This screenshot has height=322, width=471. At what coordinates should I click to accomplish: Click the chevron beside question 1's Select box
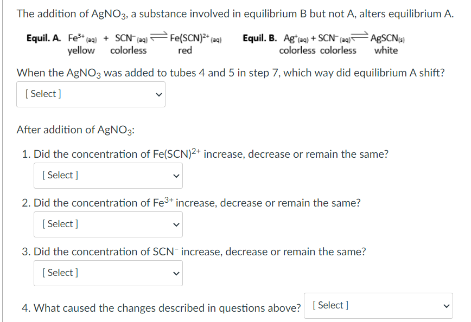tap(175, 175)
